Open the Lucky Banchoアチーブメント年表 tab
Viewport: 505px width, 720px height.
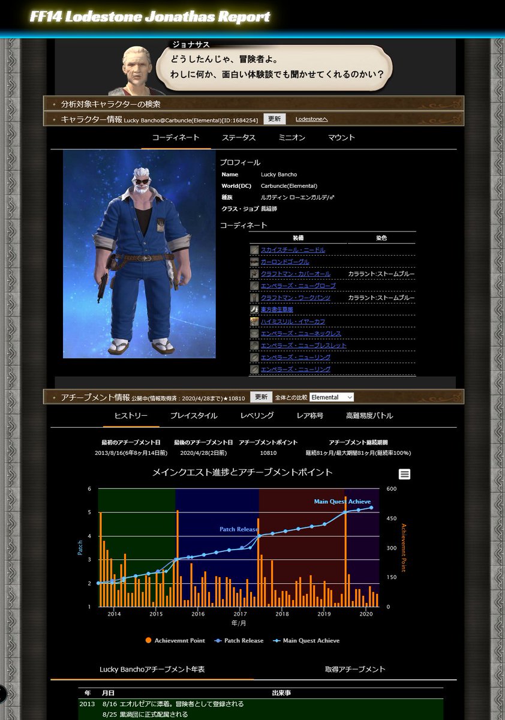[x=152, y=669]
